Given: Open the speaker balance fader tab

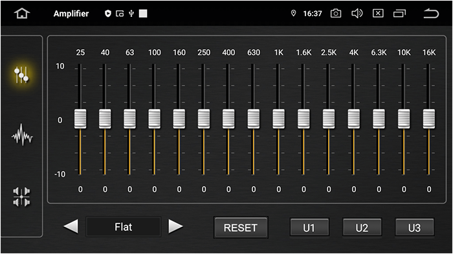Looking at the screenshot, I should pos(21,197).
